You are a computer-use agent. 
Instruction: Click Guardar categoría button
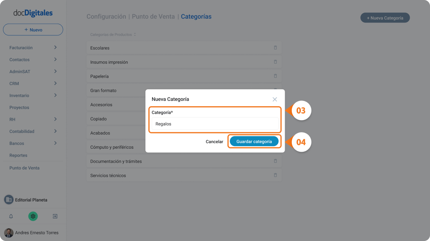pyautogui.click(x=254, y=142)
